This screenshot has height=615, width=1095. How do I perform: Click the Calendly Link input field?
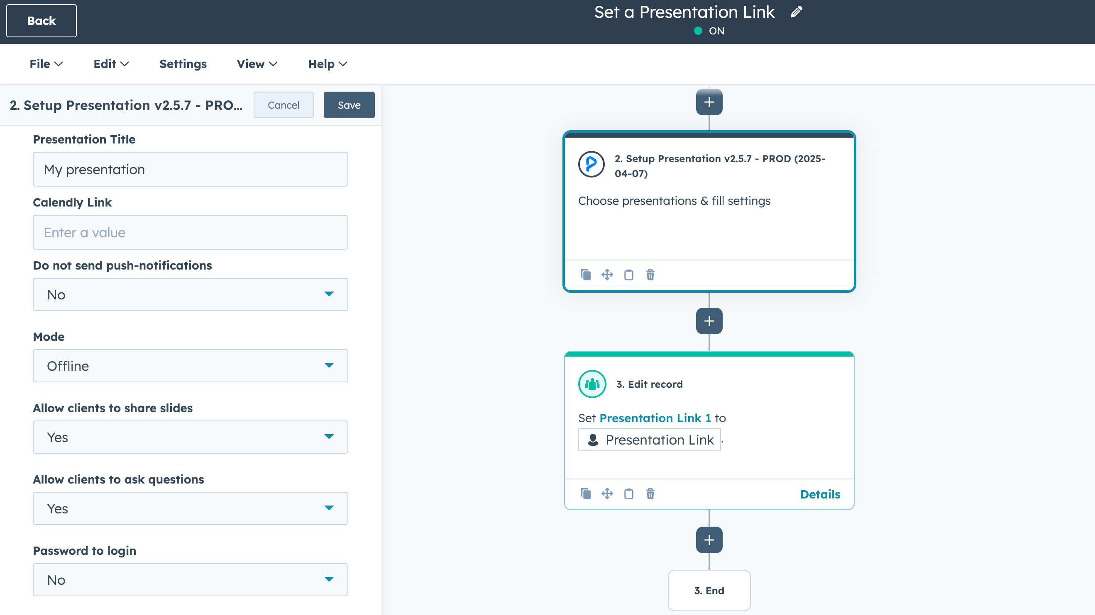click(190, 232)
